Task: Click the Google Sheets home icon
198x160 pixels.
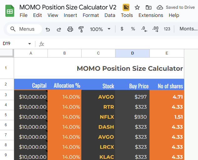Action: tap(10, 11)
